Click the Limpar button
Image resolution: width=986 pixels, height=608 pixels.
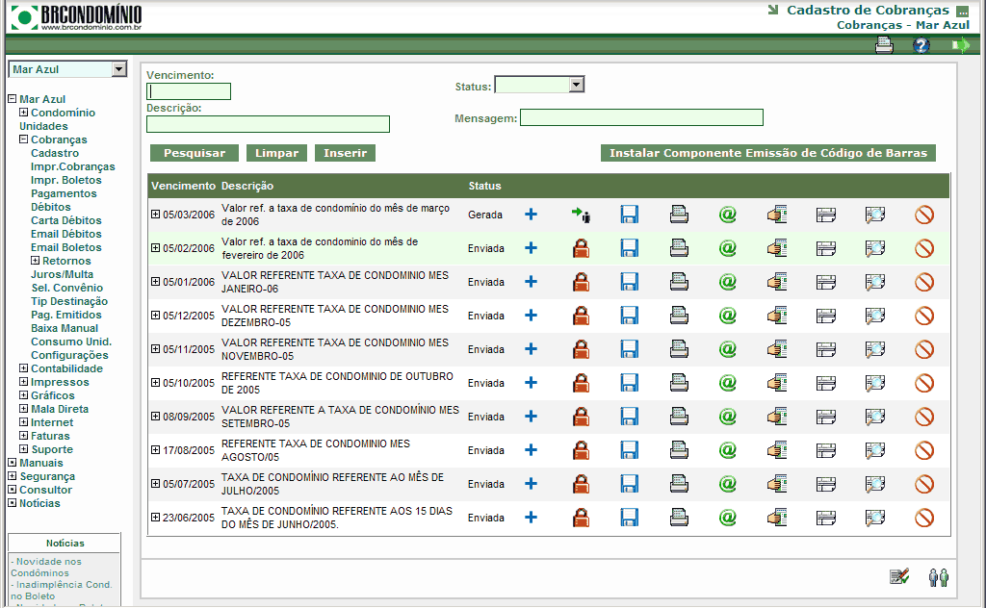tap(276, 153)
